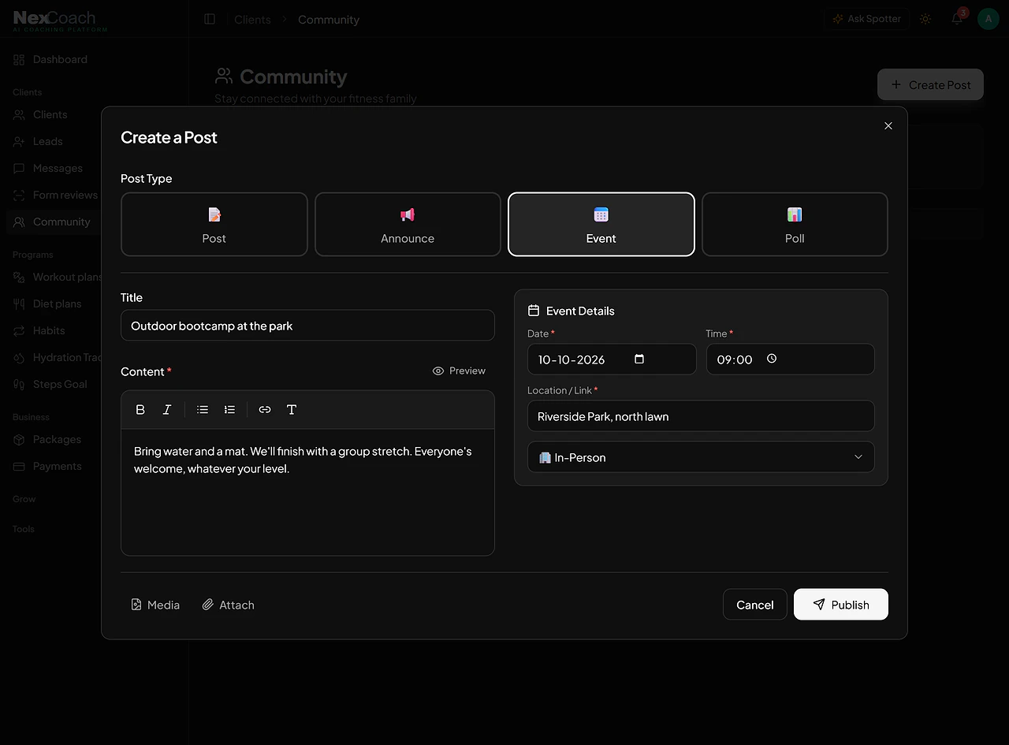The image size is (1009, 745).
Task: Select the Poll post type
Action: 795,225
